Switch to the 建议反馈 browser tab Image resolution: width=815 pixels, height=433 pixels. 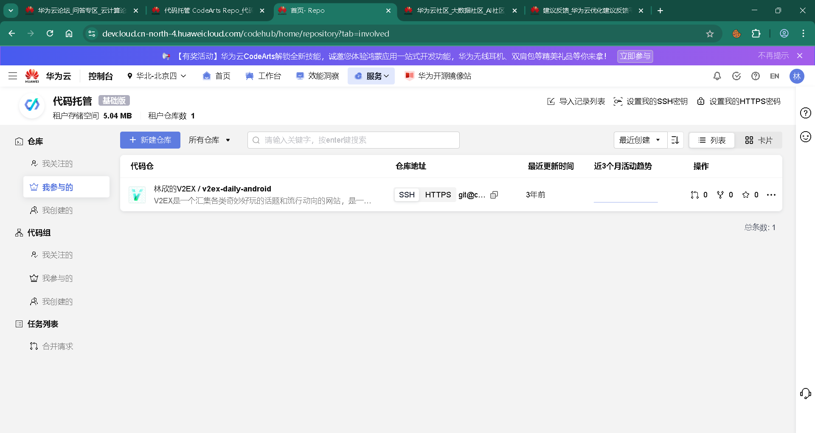point(587,11)
